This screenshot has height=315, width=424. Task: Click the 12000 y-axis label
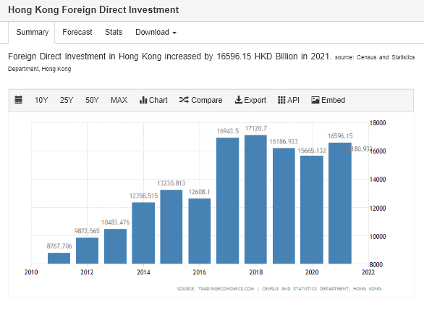[x=378, y=209]
